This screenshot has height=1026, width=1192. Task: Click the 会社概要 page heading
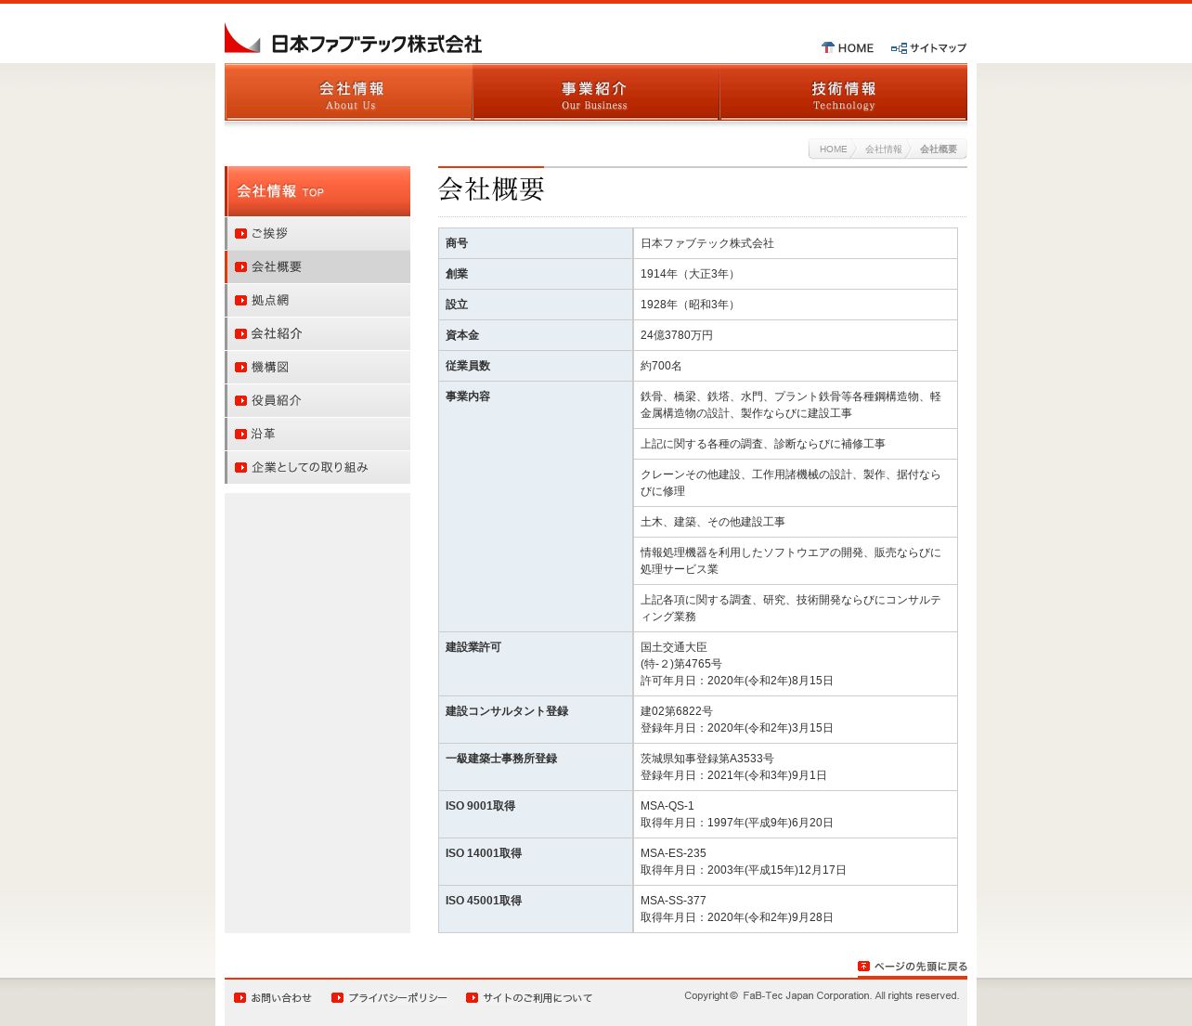pos(491,189)
